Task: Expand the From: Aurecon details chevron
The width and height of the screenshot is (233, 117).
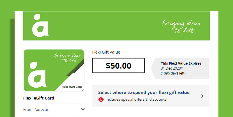Action: (x=83, y=109)
